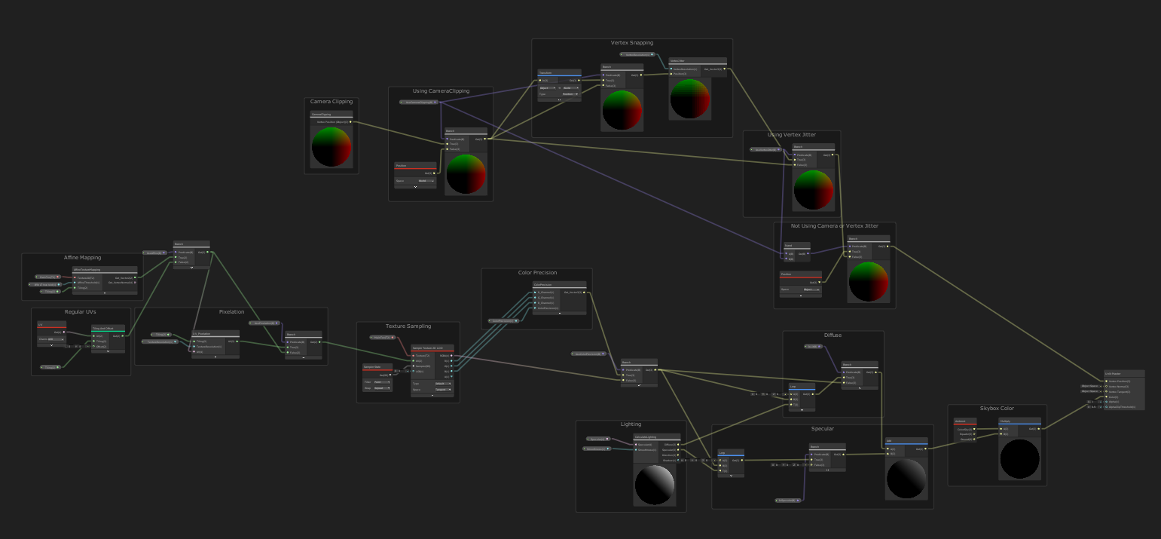Screen dimensions: 1161x539
Task: Select the Skybox Color group title
Action: [x=996, y=408]
